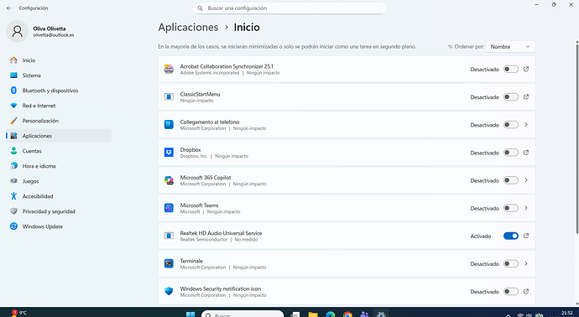Click the 'Activado' status label

481,236
